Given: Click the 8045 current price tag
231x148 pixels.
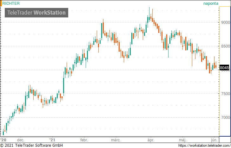Looking at the screenshot, I should click(x=224, y=68).
